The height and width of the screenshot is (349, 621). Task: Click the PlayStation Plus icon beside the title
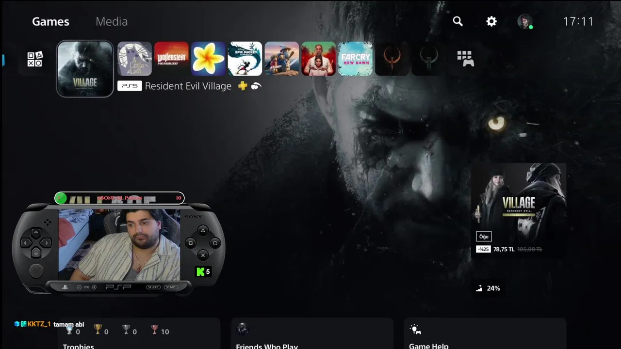point(243,86)
